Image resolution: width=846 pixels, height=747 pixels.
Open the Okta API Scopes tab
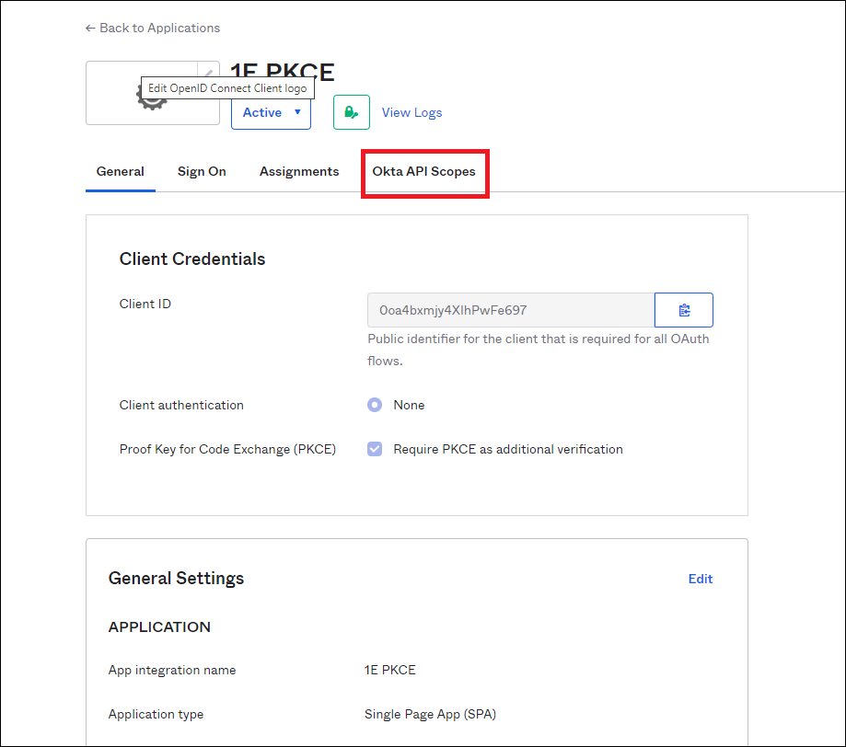(x=423, y=172)
